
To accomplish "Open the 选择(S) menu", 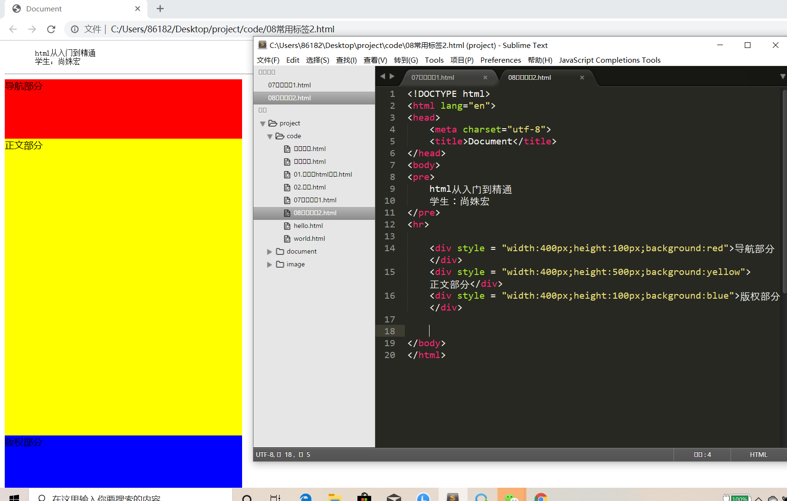I will click(x=318, y=60).
